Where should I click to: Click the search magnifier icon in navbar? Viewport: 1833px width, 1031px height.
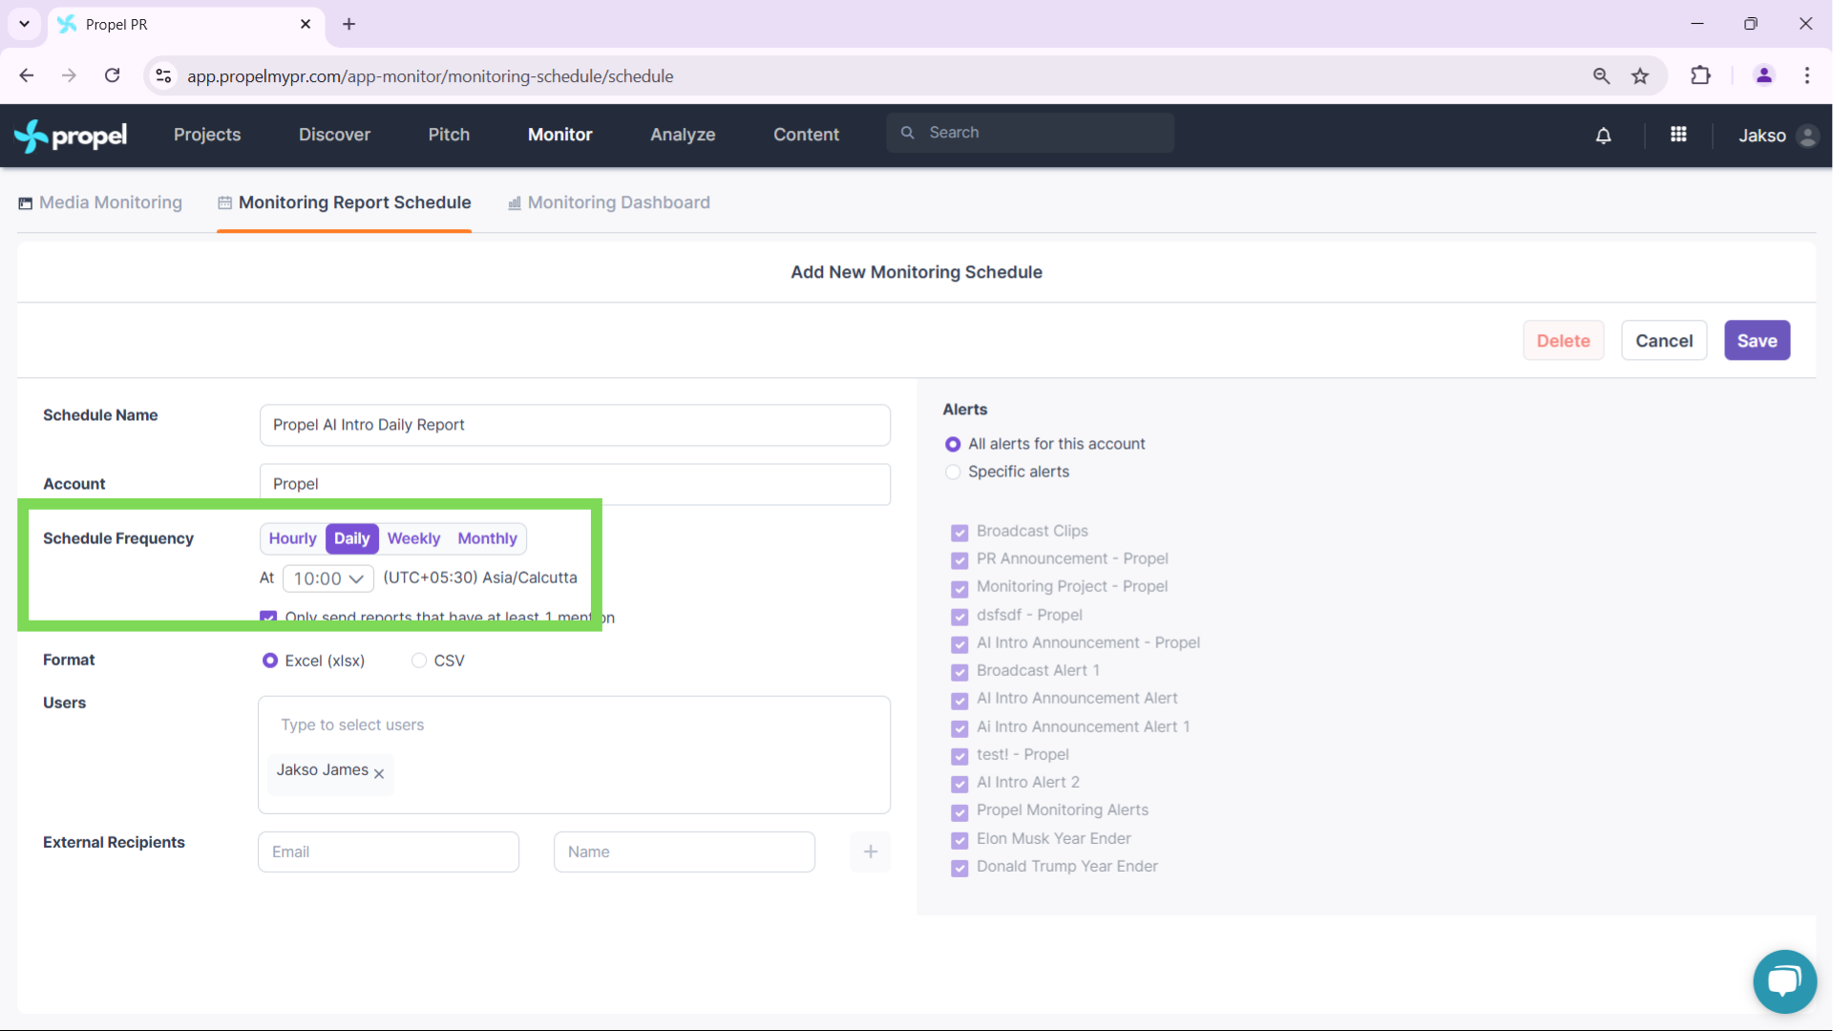908,133
